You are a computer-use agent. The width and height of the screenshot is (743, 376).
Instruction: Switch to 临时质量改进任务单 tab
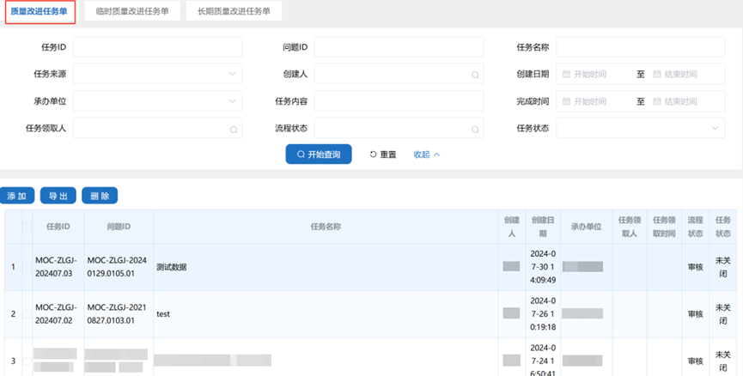click(131, 11)
